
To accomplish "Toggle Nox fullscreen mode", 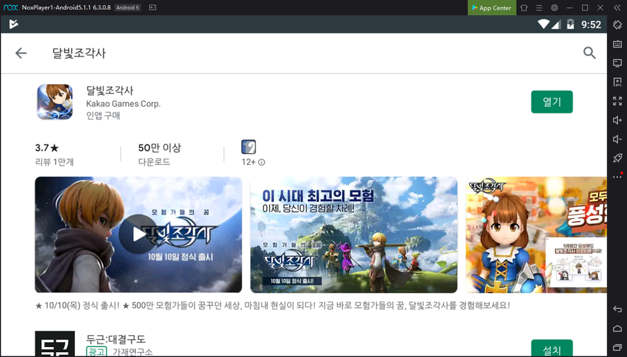I will (x=617, y=101).
